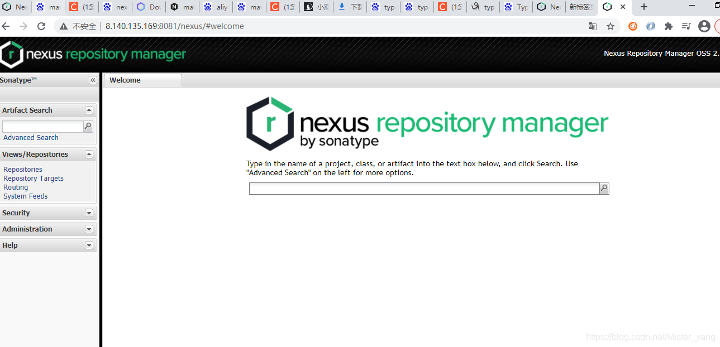Open the media control playlist icon
The width and height of the screenshot is (720, 347).
[x=686, y=26]
